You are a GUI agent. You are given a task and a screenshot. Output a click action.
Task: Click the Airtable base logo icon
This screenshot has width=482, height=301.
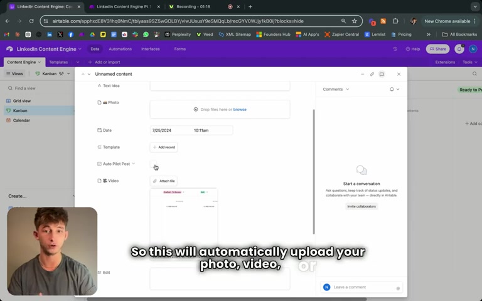tap(9, 49)
